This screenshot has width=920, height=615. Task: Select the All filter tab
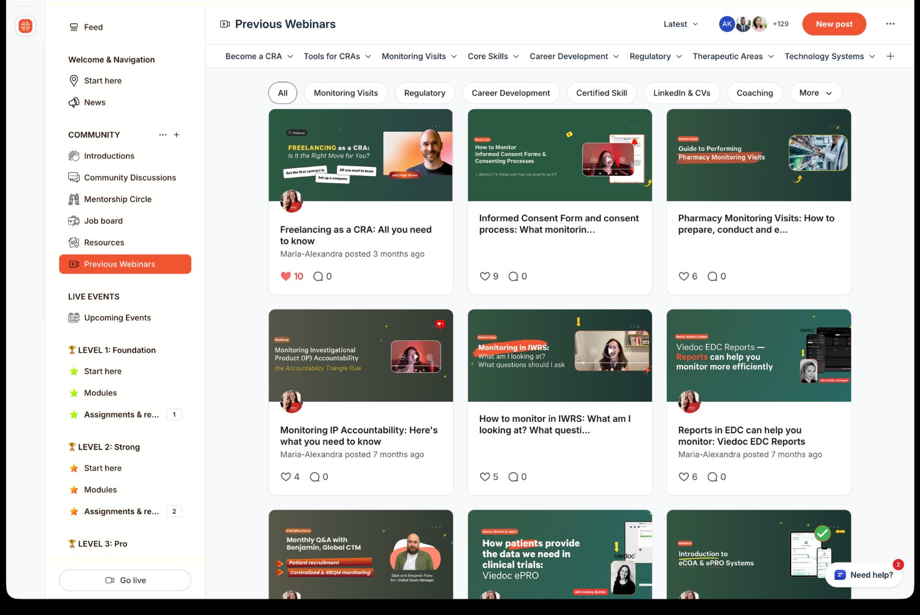point(282,93)
